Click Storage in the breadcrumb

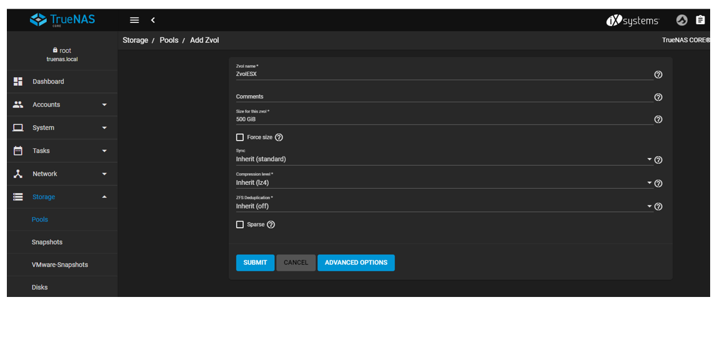click(135, 40)
